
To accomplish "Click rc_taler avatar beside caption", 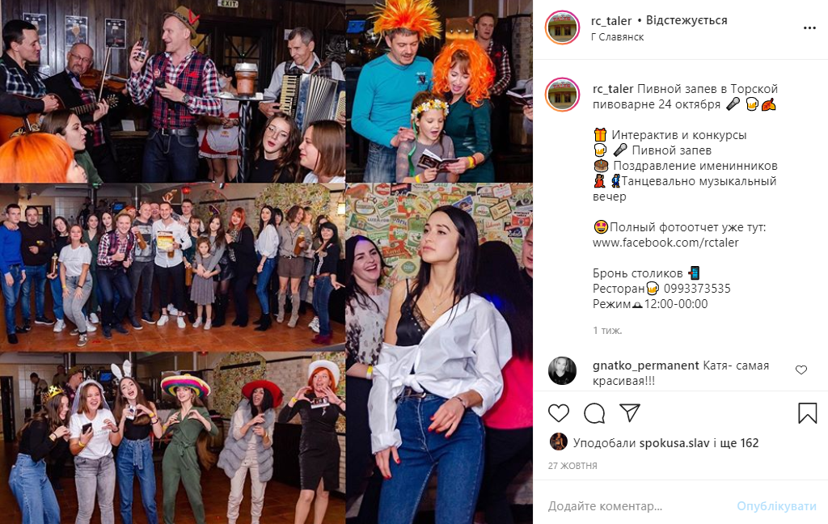I will 563,95.
